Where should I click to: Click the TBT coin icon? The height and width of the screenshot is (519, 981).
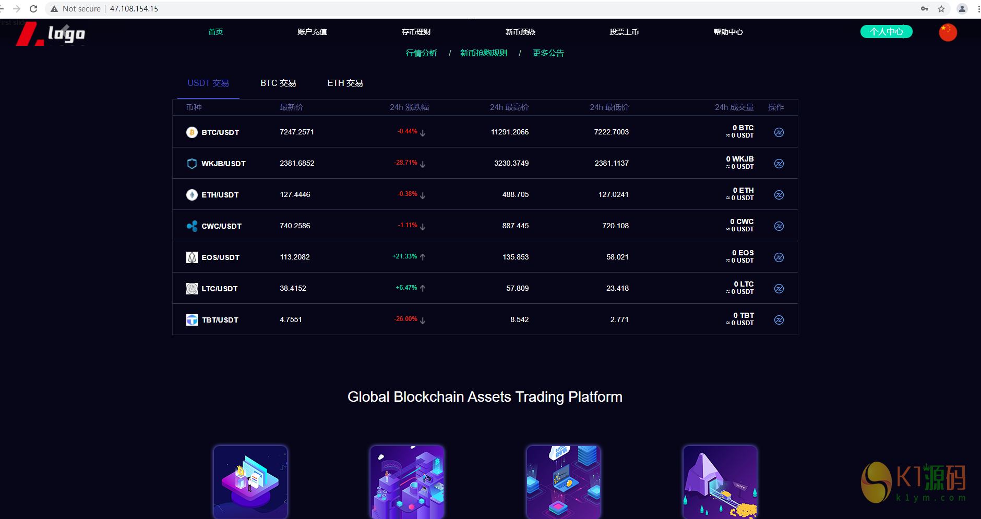(192, 320)
